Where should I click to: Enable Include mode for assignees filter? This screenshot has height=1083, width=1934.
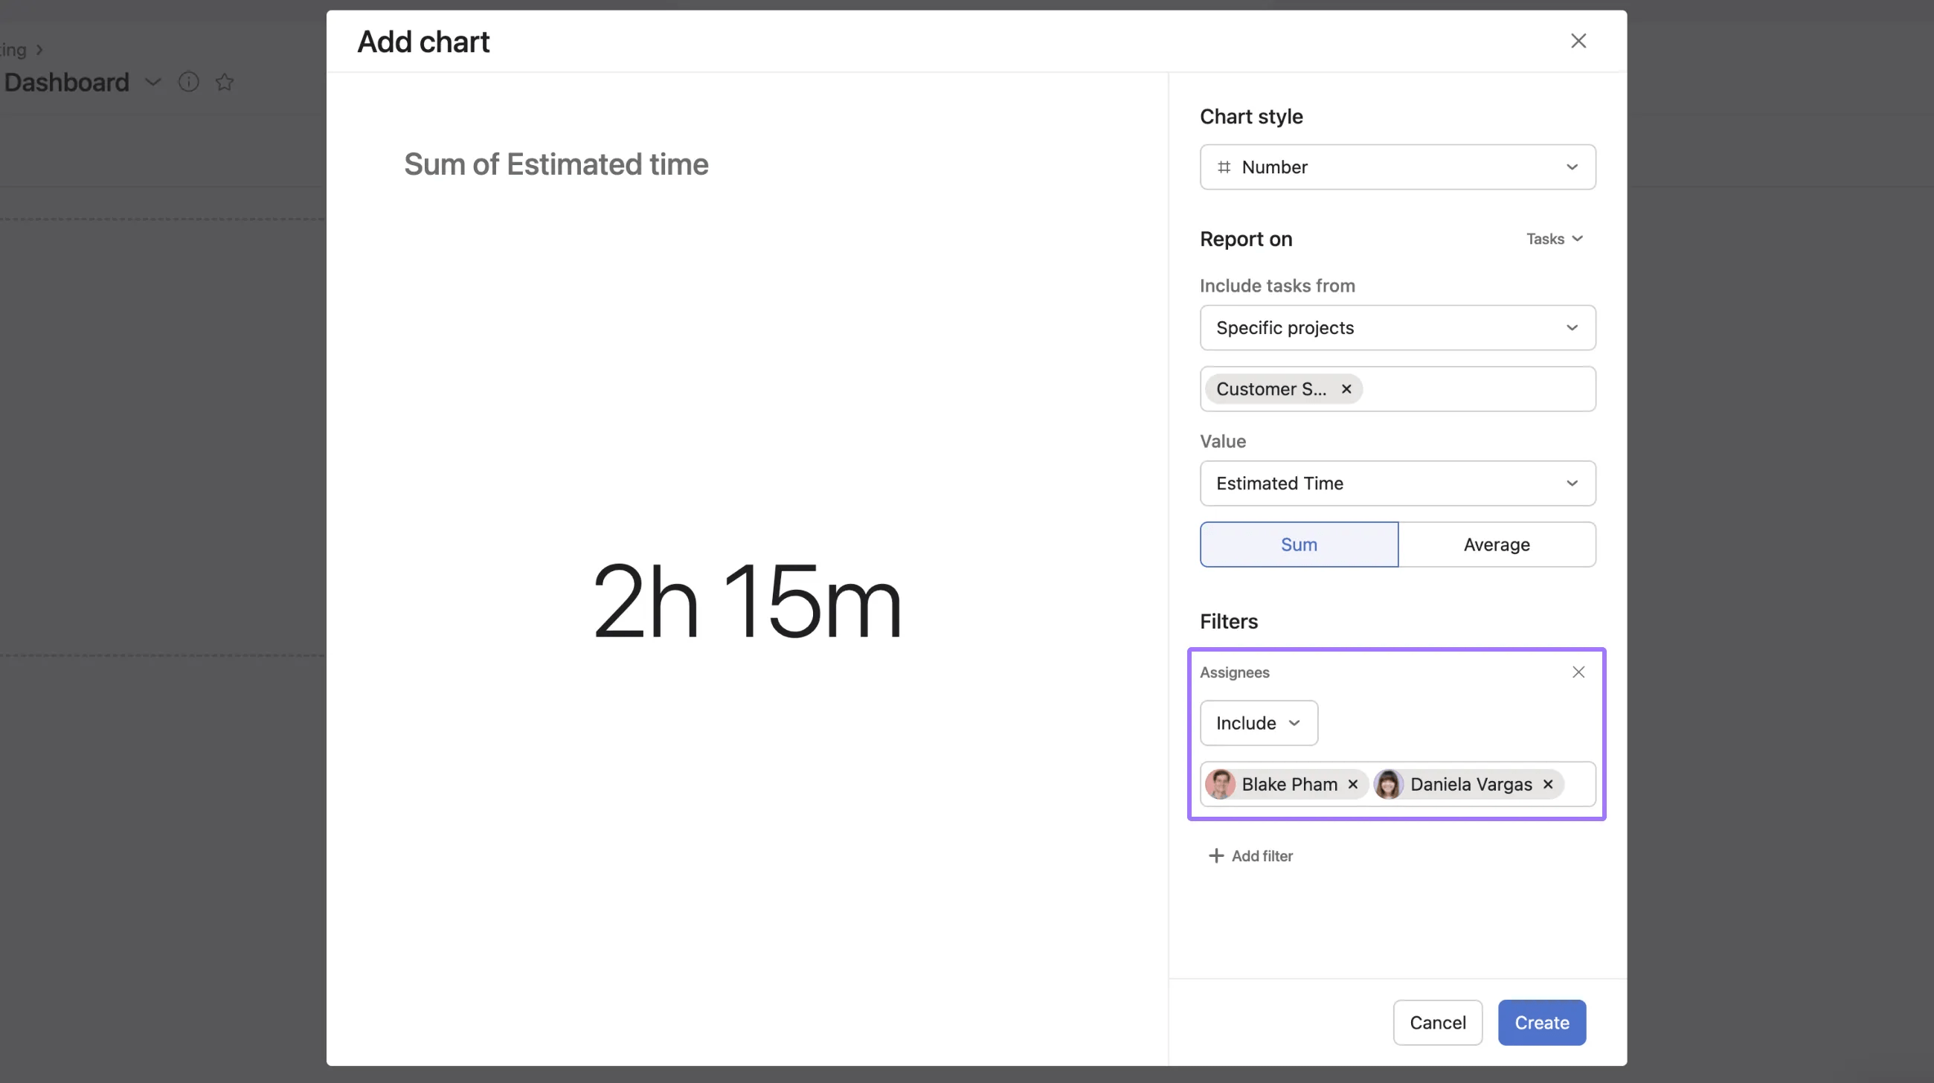pos(1259,722)
